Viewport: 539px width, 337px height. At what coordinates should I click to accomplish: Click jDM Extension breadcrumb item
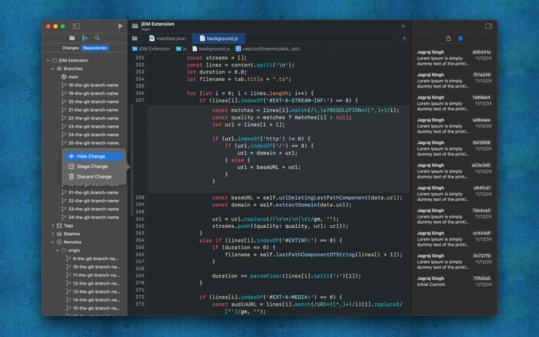(x=151, y=49)
